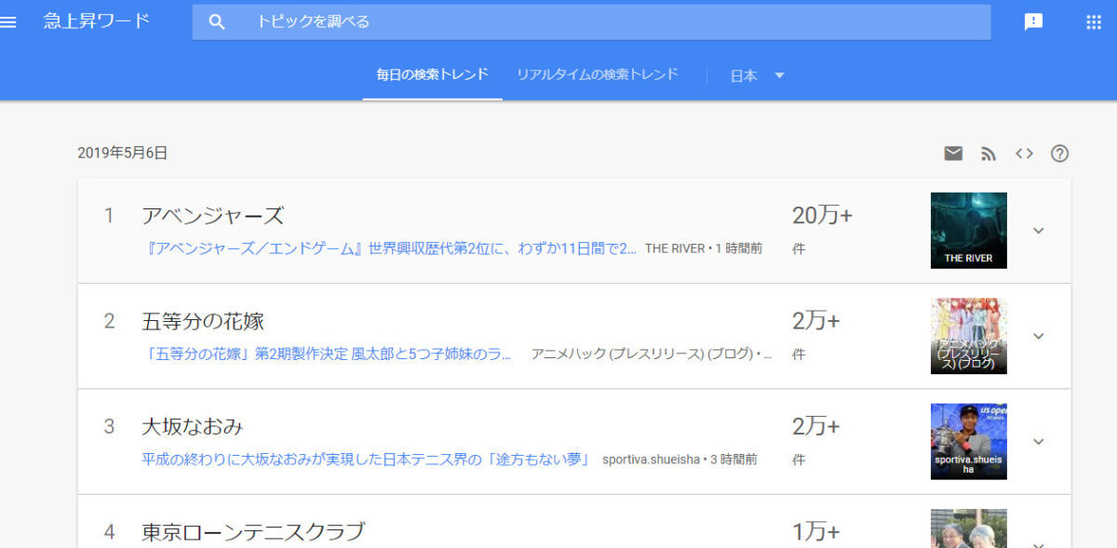Open the アベンジャーズ／エンドゲーム article link
Screen dimensions: 1117x548
(389, 248)
